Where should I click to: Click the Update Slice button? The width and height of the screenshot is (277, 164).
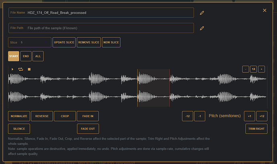coord(63,42)
